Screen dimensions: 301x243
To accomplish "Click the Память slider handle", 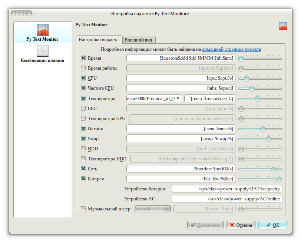I will tap(263, 129).
